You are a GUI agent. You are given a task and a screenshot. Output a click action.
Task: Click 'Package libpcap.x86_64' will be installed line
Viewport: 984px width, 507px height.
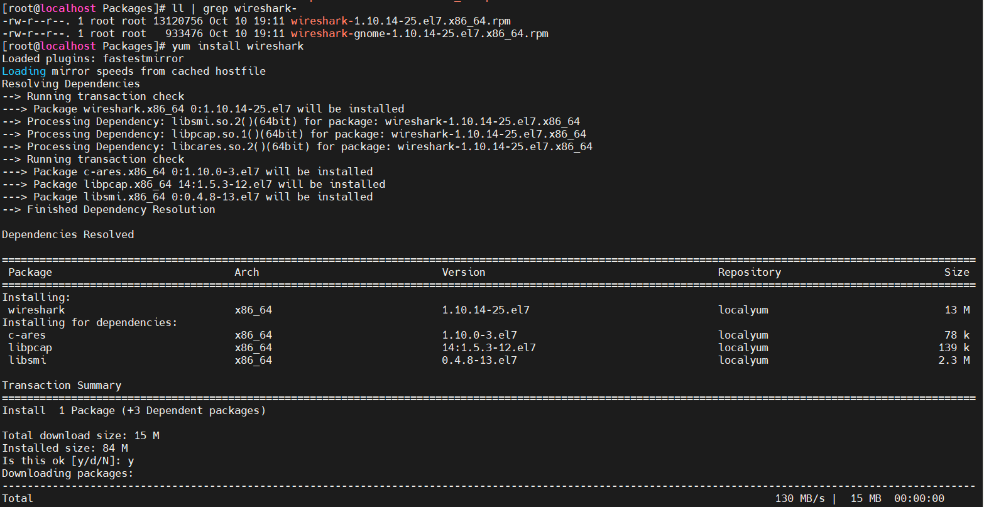pos(194,184)
